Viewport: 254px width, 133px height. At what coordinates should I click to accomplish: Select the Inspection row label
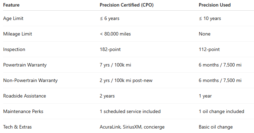[x=14, y=50]
